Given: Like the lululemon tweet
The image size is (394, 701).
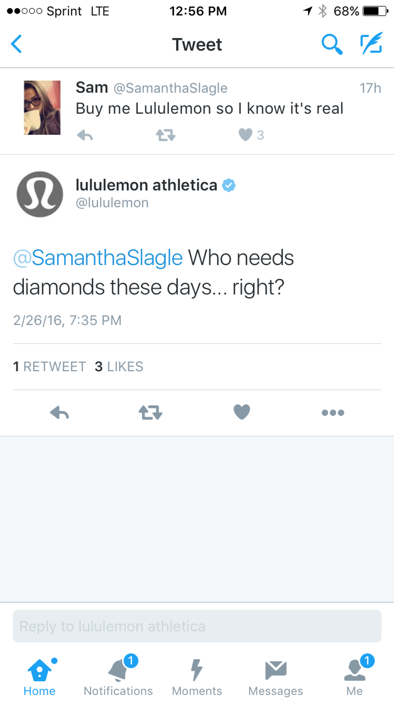Looking at the screenshot, I should pyautogui.click(x=242, y=412).
